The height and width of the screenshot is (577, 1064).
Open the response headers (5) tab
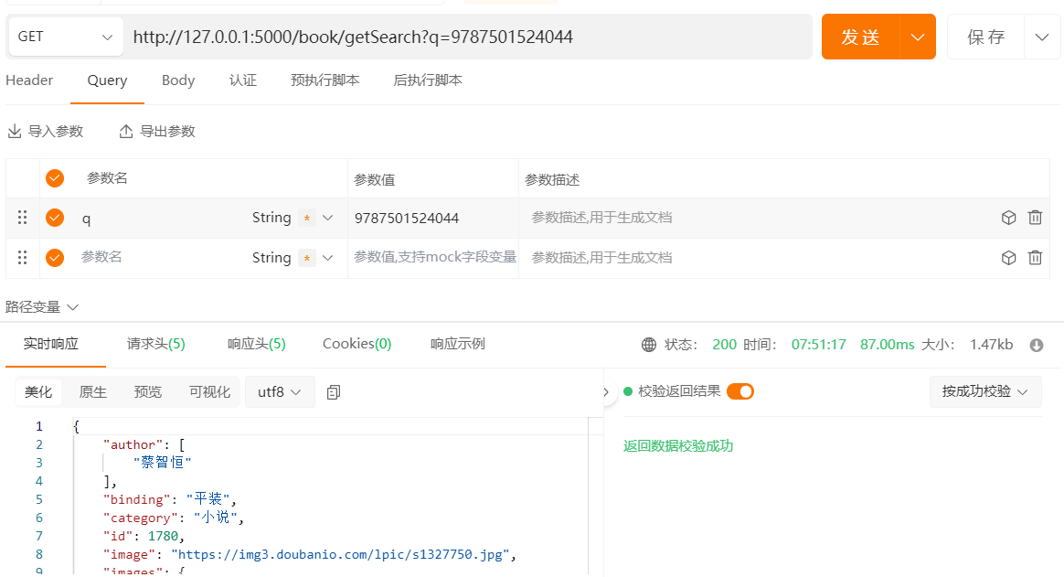pos(257,344)
